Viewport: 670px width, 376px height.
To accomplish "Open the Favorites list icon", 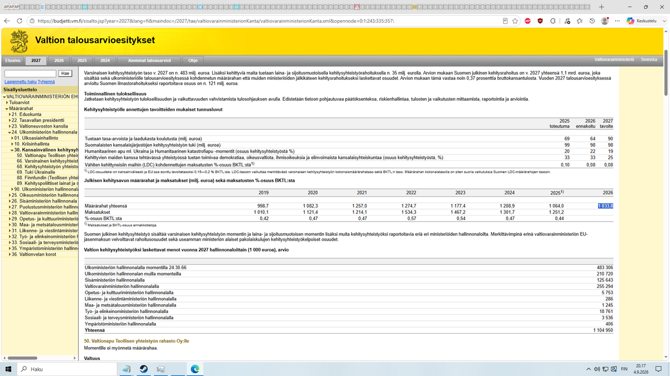I will 580,21.
